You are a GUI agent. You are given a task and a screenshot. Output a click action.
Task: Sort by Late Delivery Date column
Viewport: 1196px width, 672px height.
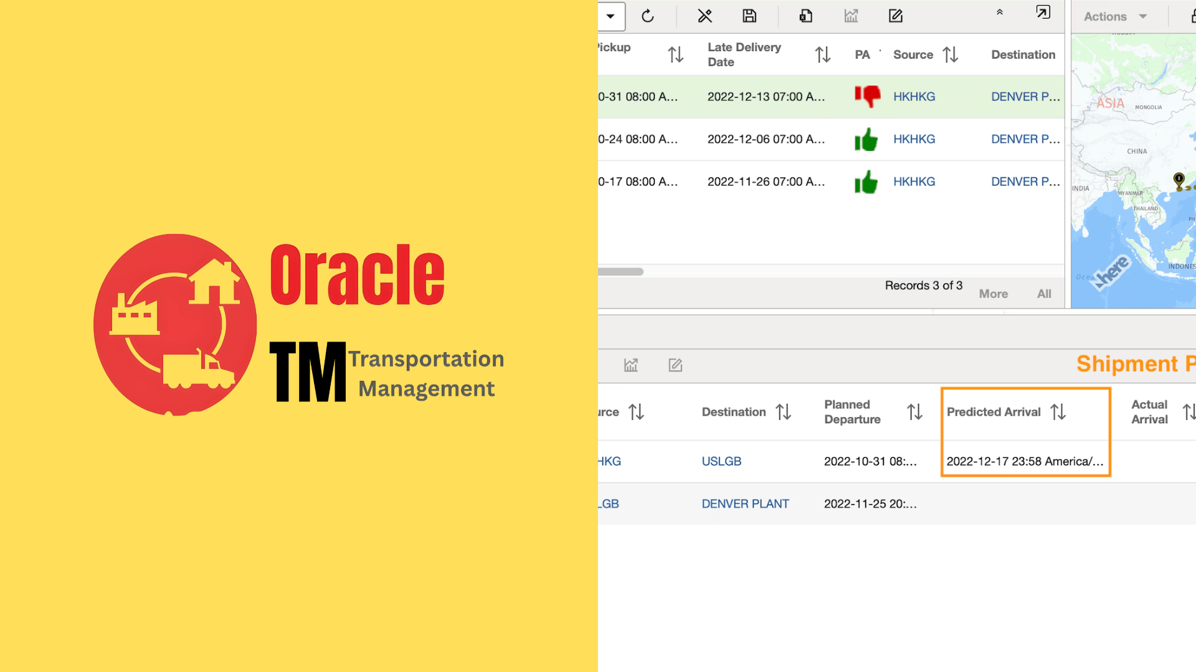823,54
